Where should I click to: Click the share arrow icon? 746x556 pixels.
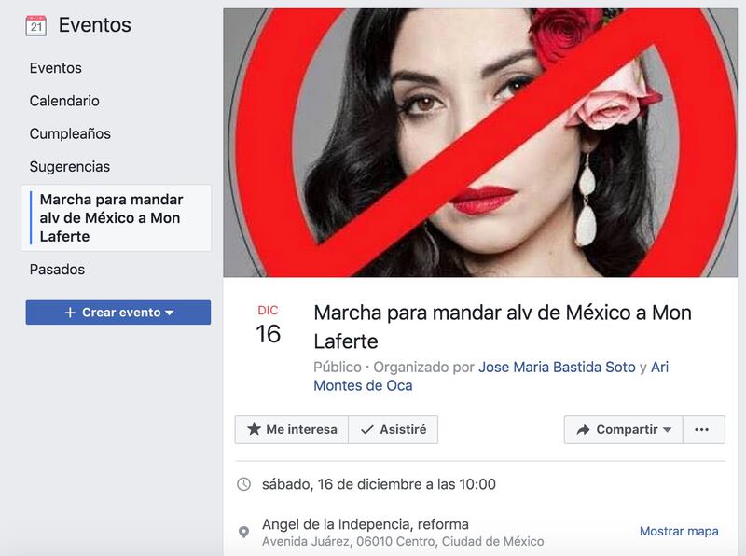point(583,430)
